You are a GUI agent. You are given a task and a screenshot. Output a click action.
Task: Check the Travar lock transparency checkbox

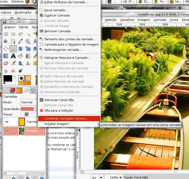pyautogui.click(x=22, y=114)
